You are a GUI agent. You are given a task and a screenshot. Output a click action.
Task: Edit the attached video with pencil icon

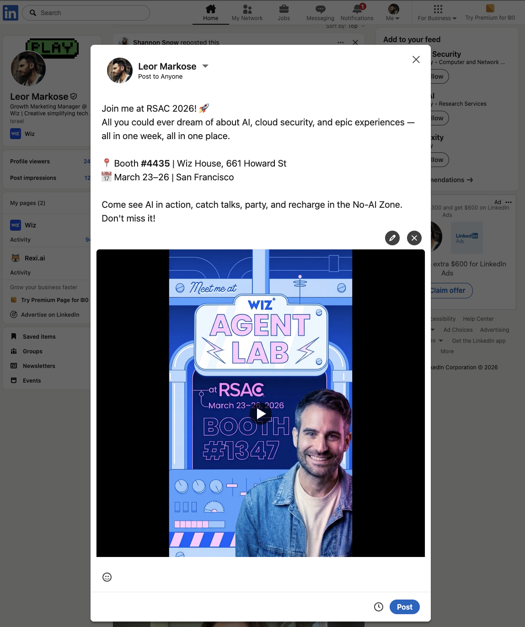pyautogui.click(x=392, y=238)
